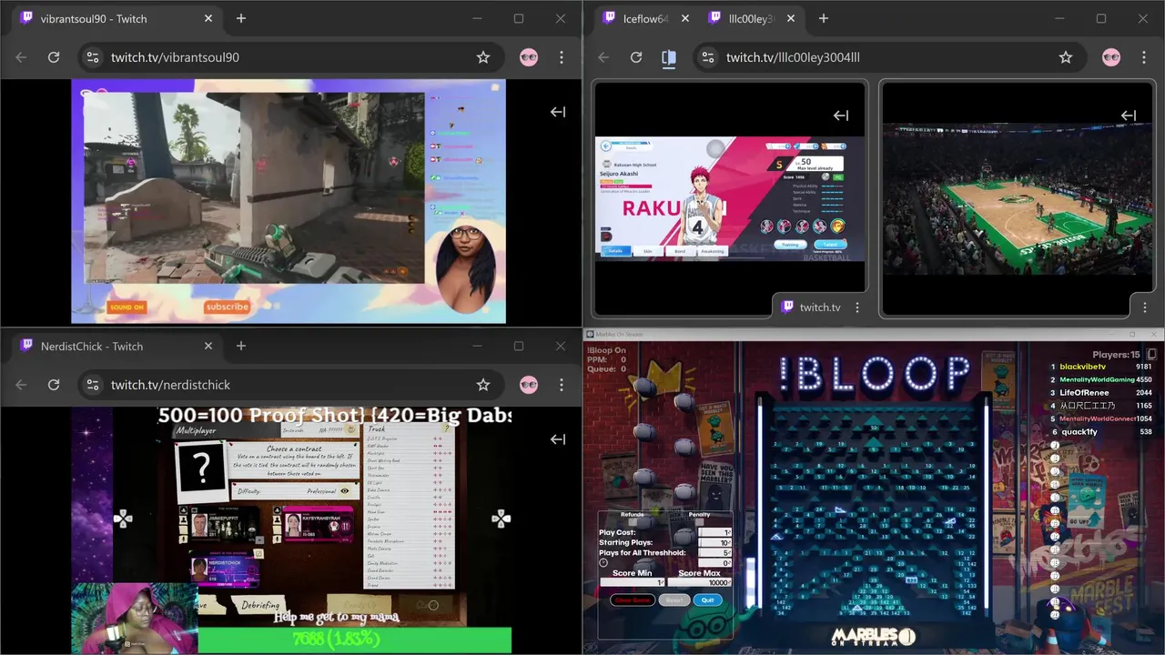1165x655 pixels.
Task: Click the Starting Plays value field
Action: click(x=714, y=542)
